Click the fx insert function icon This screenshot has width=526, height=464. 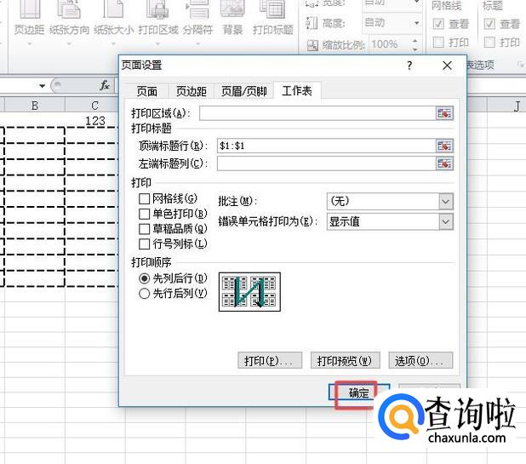point(105,85)
